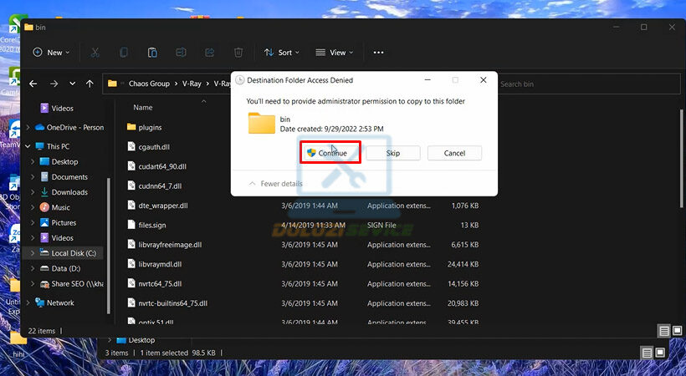Cancel the copy operation in the dialog
The image size is (686, 376).
click(454, 153)
